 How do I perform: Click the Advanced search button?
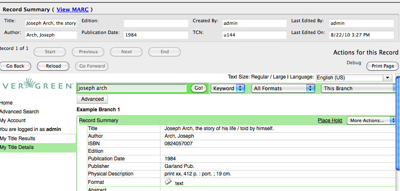pyautogui.click(x=92, y=99)
